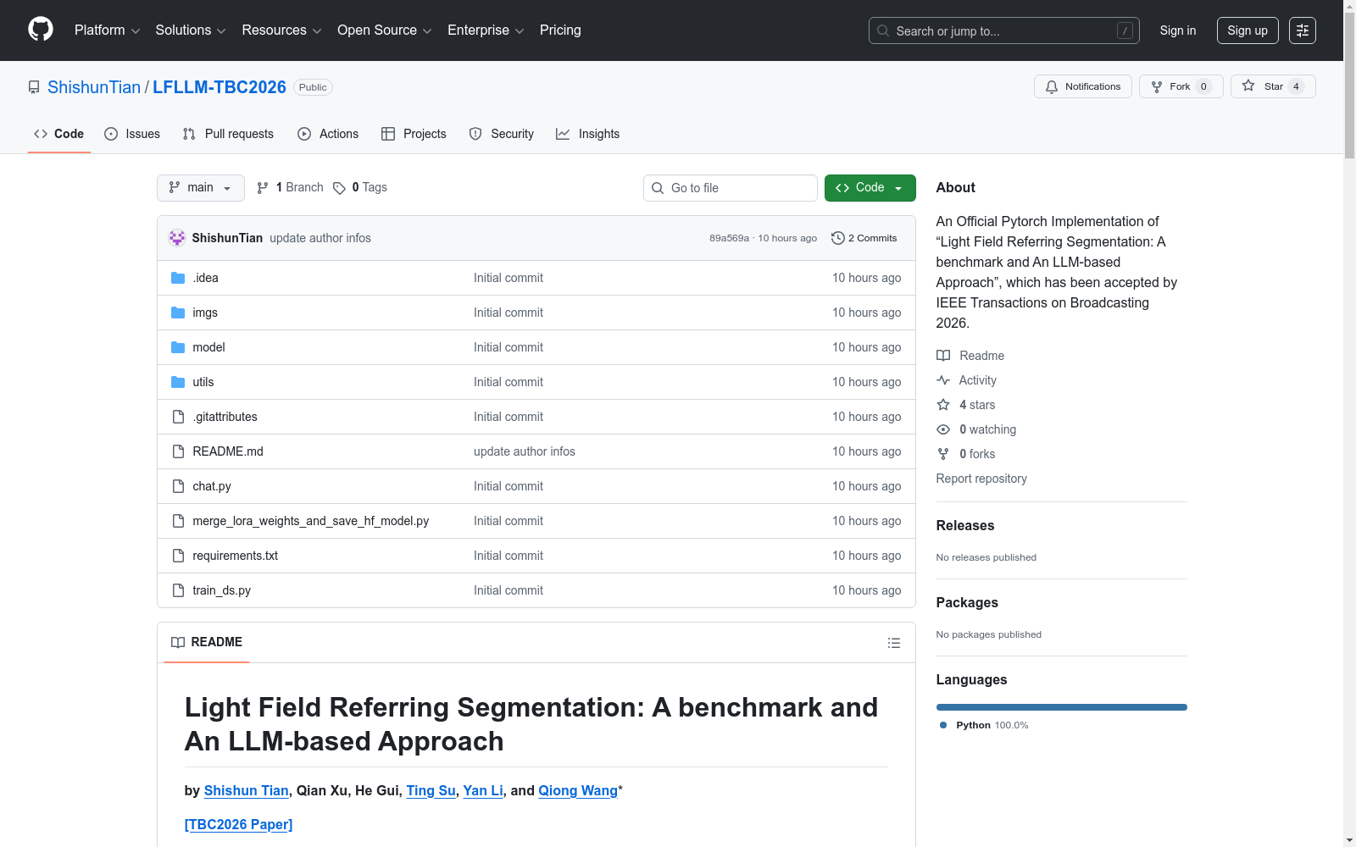
Task: View the 2 Commits history
Action: tap(864, 238)
